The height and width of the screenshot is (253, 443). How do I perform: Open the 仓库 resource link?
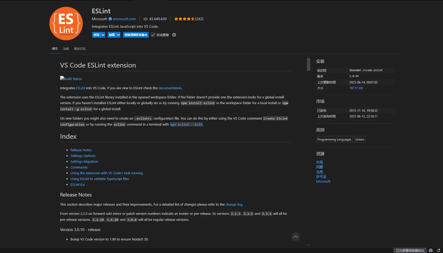tap(319, 172)
